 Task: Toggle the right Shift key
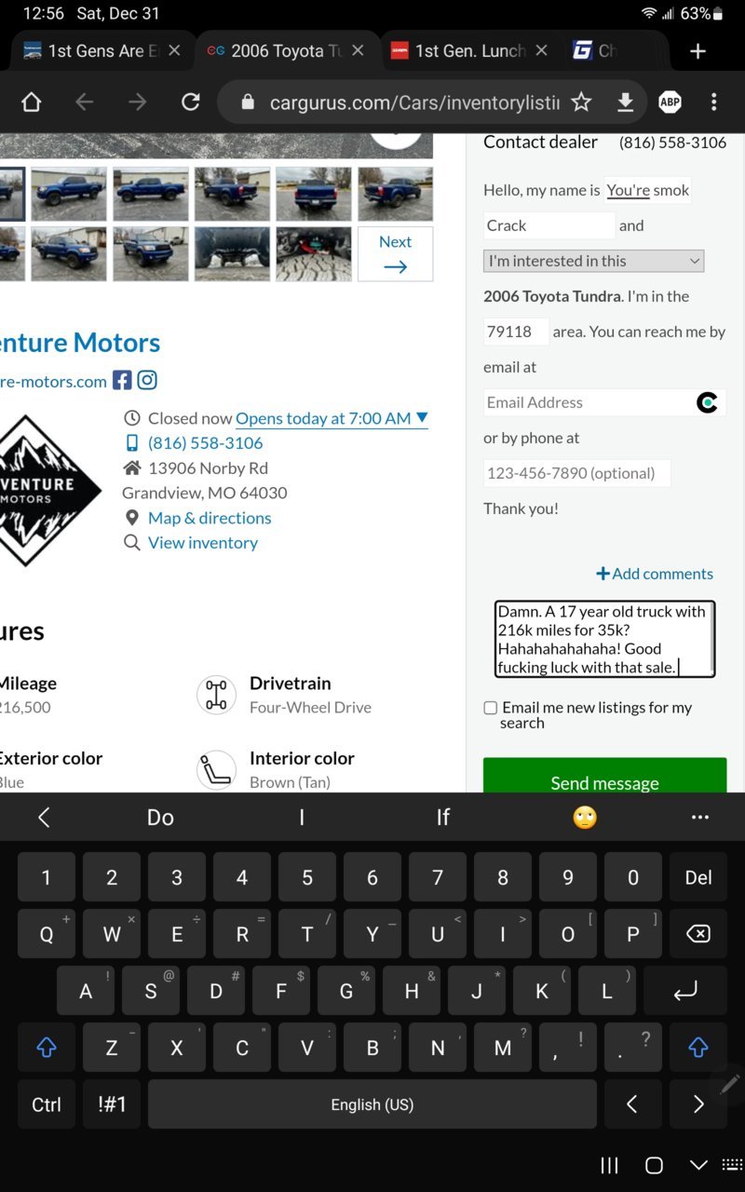pos(698,1048)
